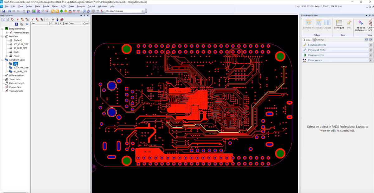Click the yellow diamond warning toolbar icon
Image resolution: width=374 pixels, height=193 pixels.
click(x=66, y=11)
